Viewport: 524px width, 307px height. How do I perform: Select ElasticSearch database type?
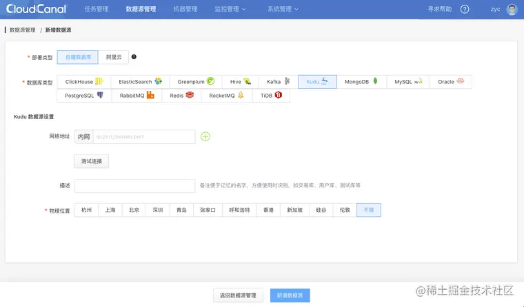tap(140, 82)
